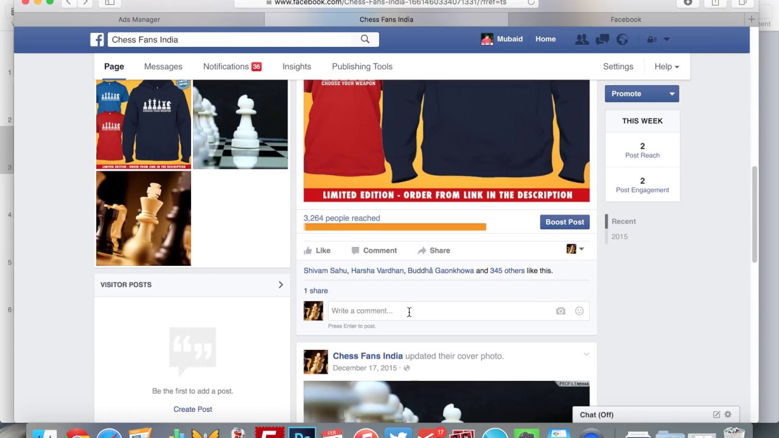Open the Chat (Off) bar

656,415
